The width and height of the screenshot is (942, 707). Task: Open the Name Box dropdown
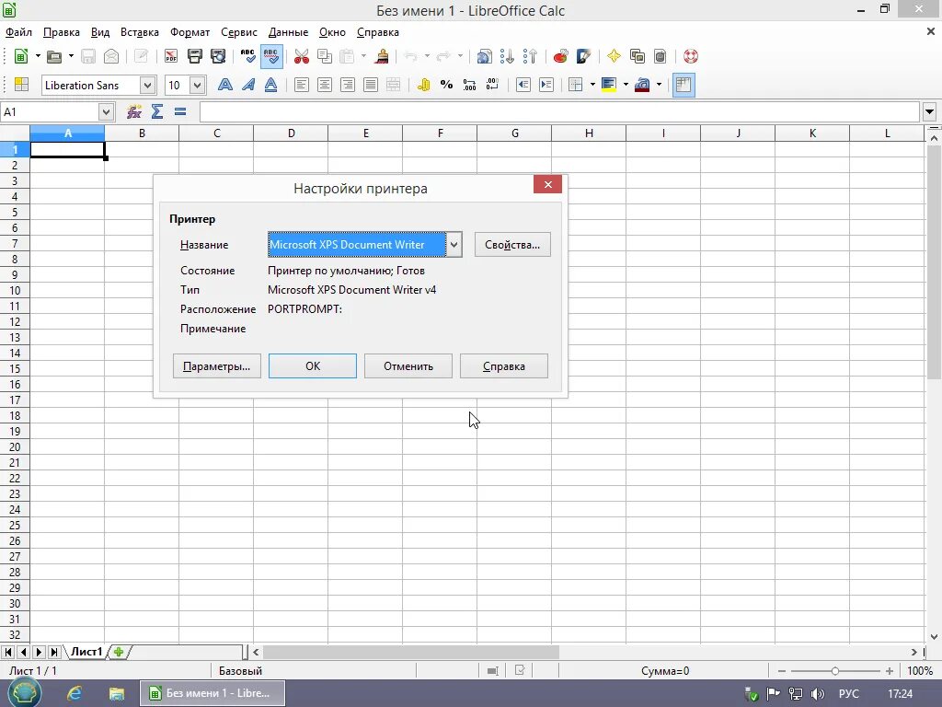pos(106,111)
